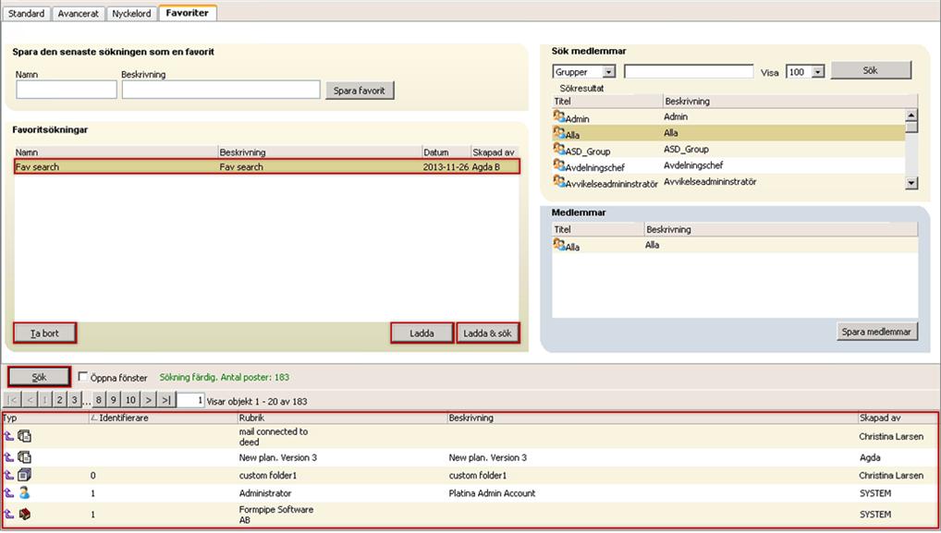Screen dimensions: 941x533
Task: Click the document icon in the 'mail connected to deed' row
Action: (x=25, y=437)
